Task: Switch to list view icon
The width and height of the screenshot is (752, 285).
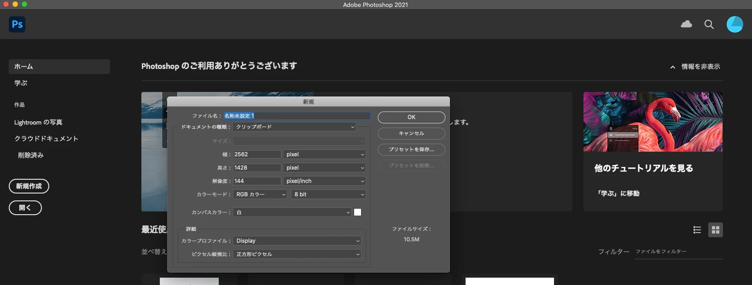Action: pyautogui.click(x=697, y=230)
